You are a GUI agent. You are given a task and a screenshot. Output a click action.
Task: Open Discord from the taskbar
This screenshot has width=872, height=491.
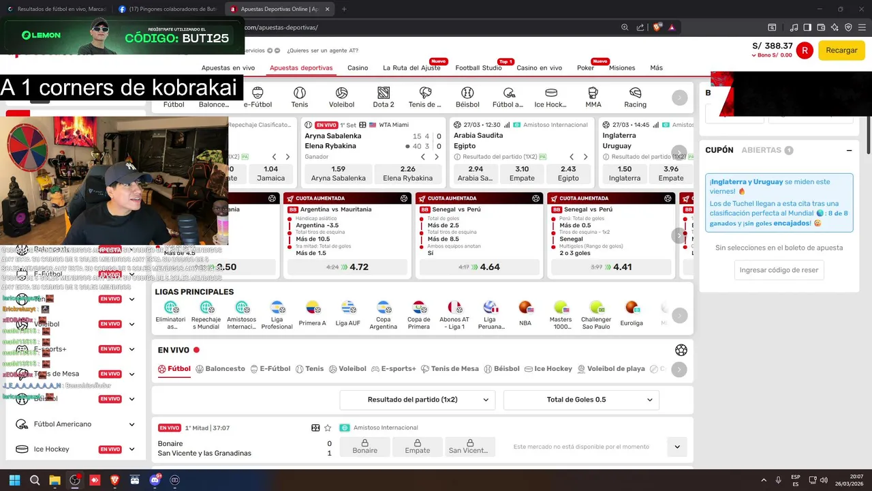155,480
